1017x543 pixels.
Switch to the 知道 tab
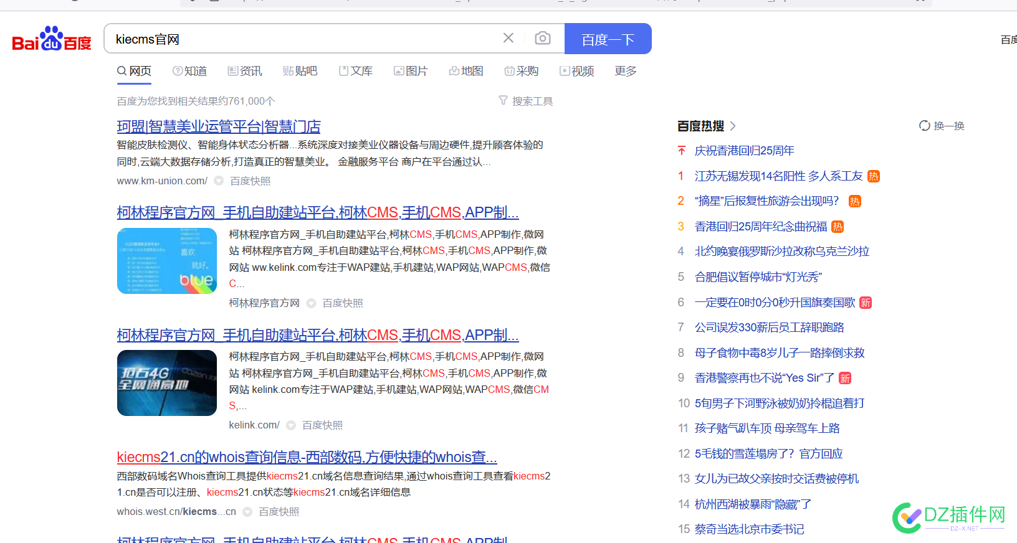coord(189,71)
